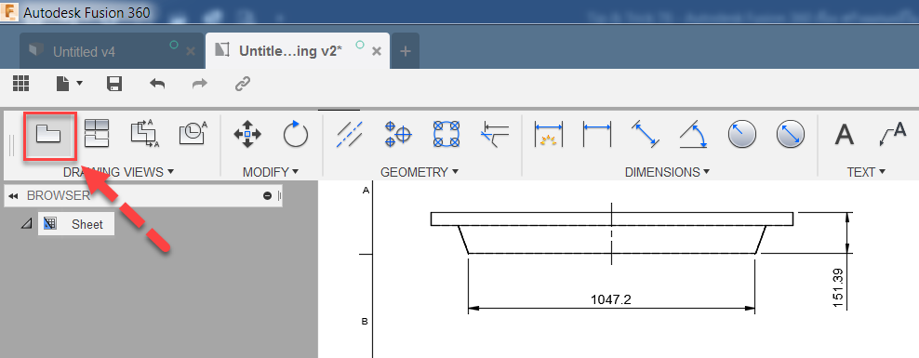
Task: Click the 151.39 dimension value
Action: click(837, 287)
